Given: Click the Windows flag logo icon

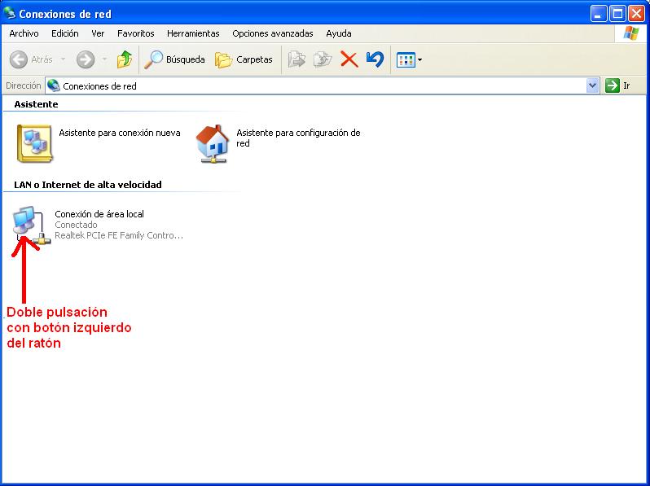Looking at the screenshot, I should coord(630,33).
